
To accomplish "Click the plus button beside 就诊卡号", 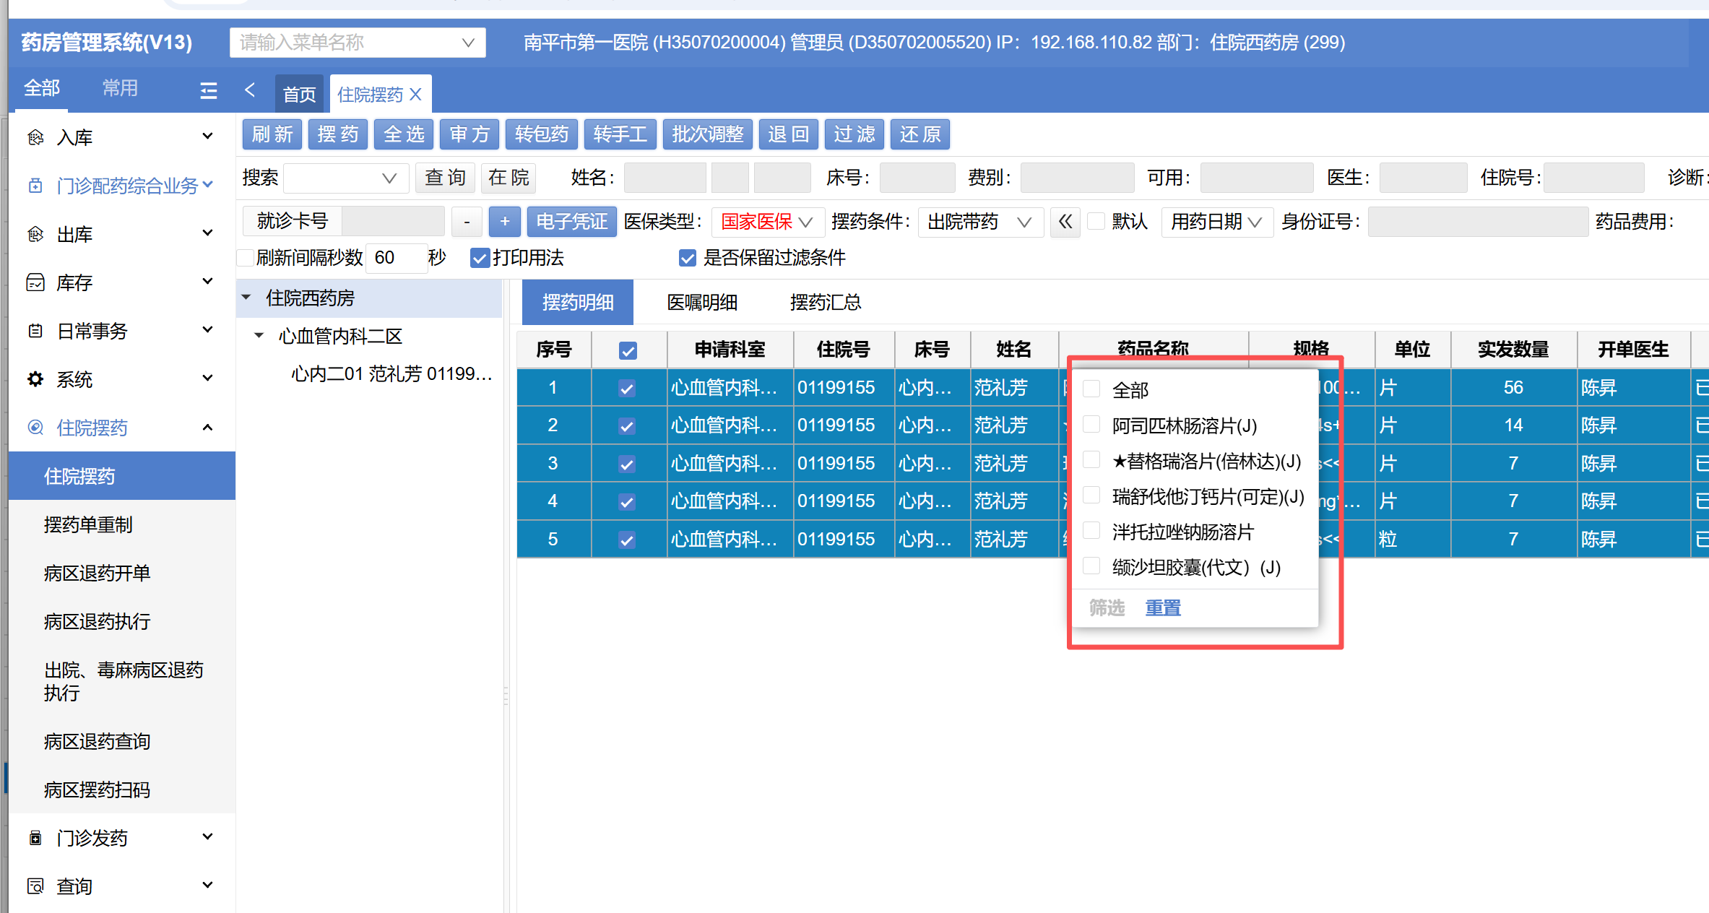I will pos(504,221).
